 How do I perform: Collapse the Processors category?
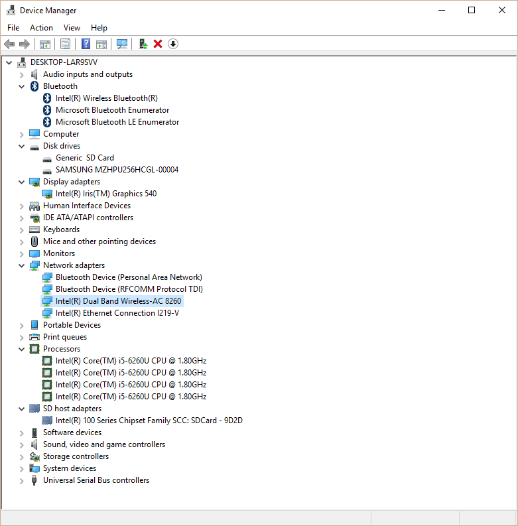coord(21,349)
